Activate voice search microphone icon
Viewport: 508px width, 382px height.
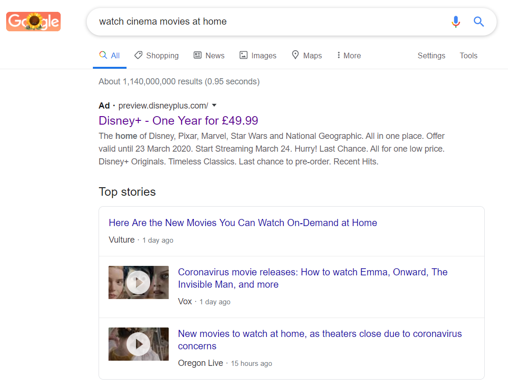pos(456,22)
